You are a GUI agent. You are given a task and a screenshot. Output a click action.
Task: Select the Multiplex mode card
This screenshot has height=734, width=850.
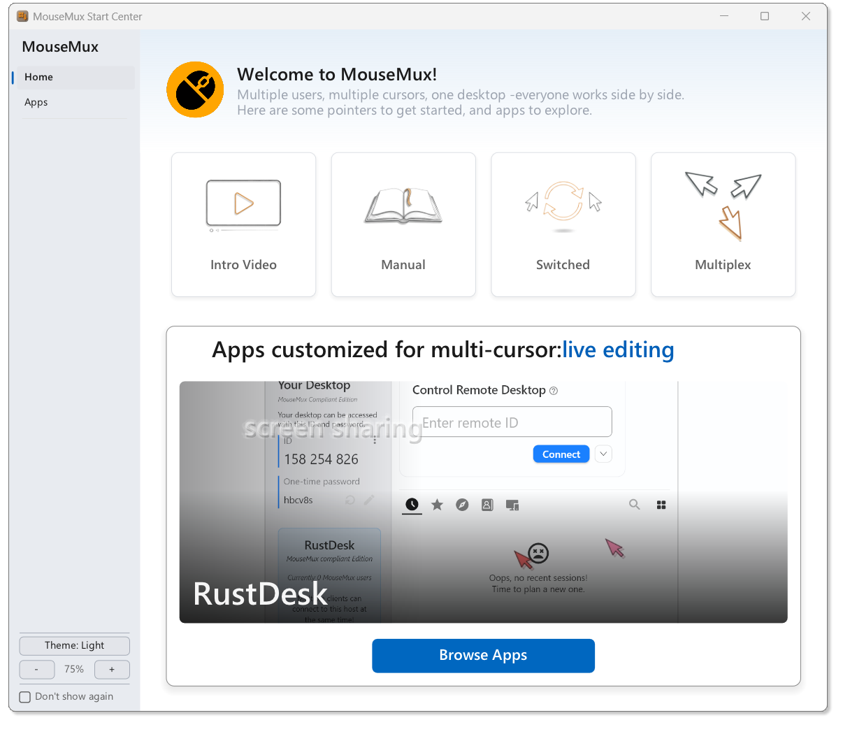(x=723, y=224)
